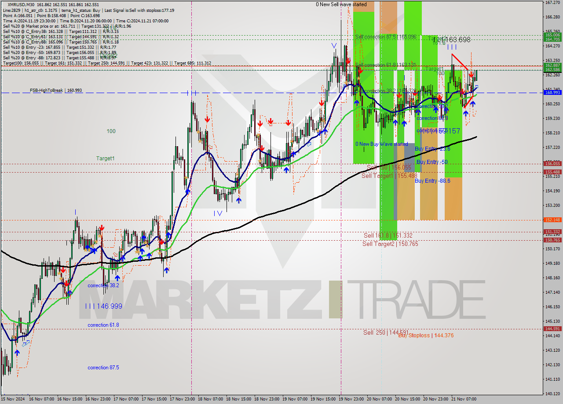Image resolution: width=563 pixels, height=404 pixels.
Task: Click the 'Sell 161.8 | 151.332' label
Action: pyautogui.click(x=388, y=235)
